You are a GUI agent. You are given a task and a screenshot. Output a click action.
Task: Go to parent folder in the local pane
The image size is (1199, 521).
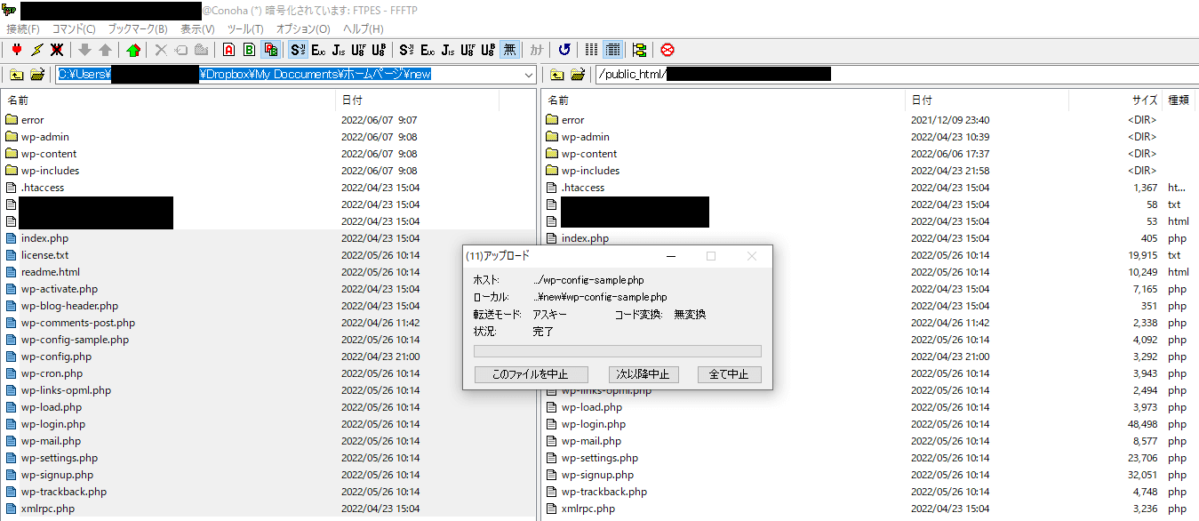click(x=16, y=75)
